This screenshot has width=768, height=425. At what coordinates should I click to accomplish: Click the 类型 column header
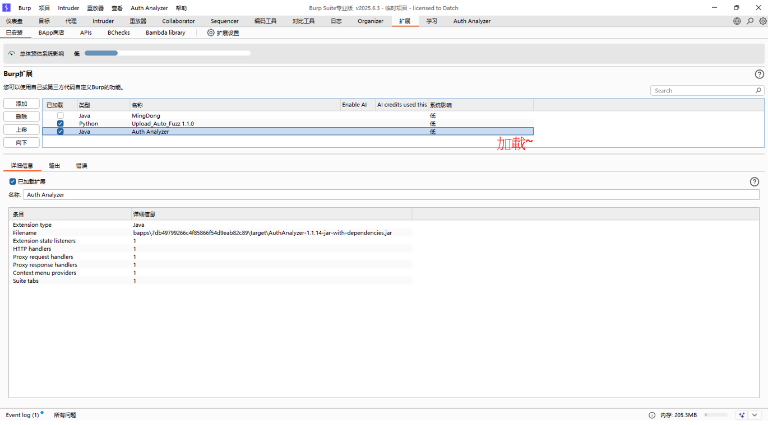[103, 105]
